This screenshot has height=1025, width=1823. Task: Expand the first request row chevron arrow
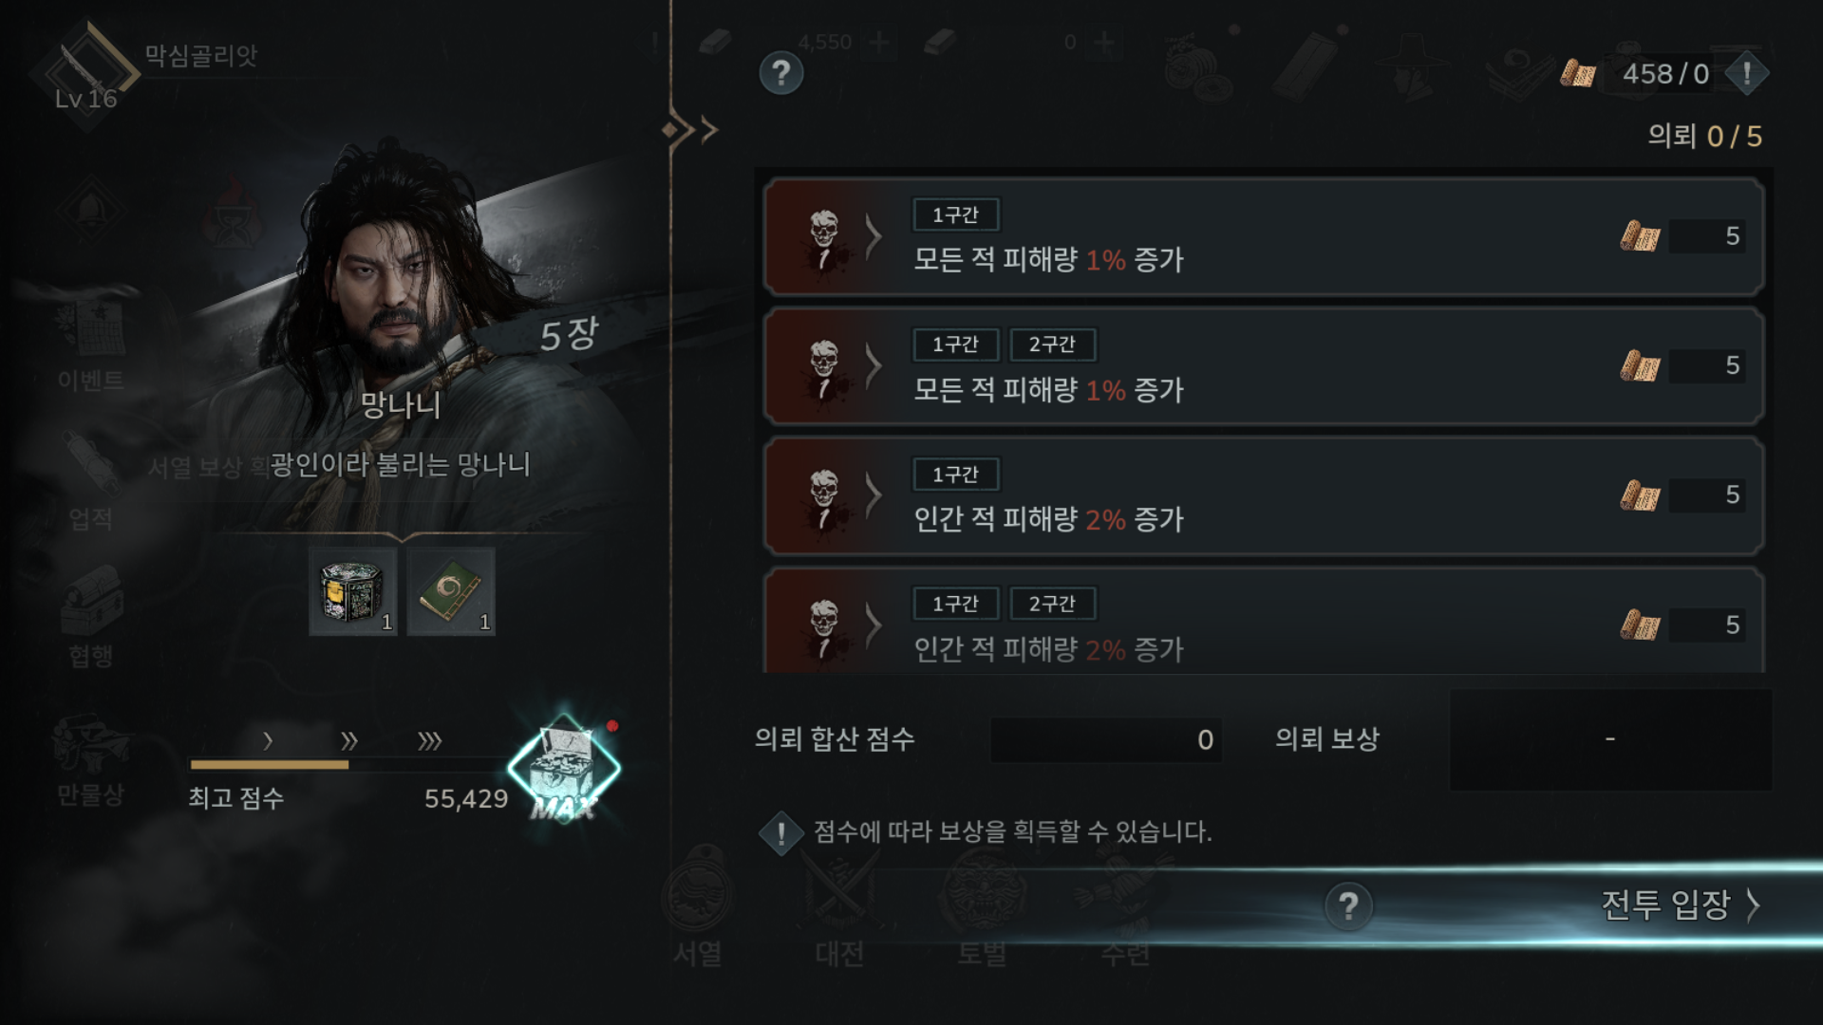click(874, 236)
